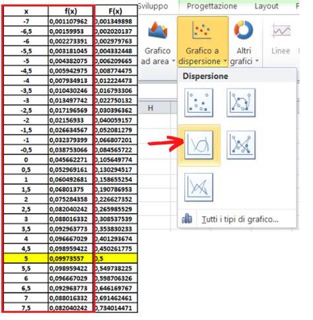Screen dimensions: 313x320
Task: Click the Grafico ad area icon
Action: (x=158, y=30)
